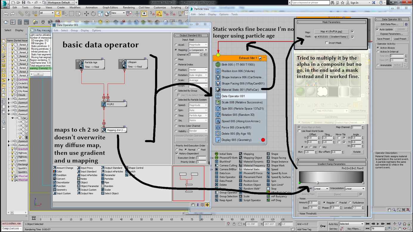The image size is (413, 232).
Task: Open View reference coordinate dropdown
Action: coord(118,13)
